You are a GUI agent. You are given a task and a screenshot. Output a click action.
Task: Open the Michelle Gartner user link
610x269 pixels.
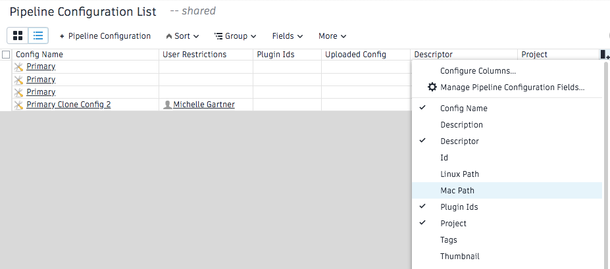(203, 105)
